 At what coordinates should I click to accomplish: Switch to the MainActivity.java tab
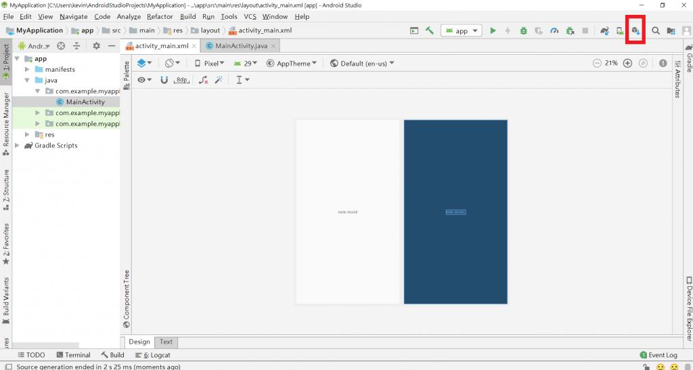(241, 46)
